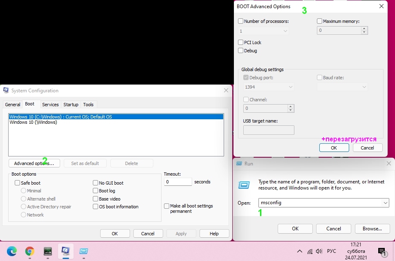
Task: Switch to the Startup tab
Action: tap(71, 105)
